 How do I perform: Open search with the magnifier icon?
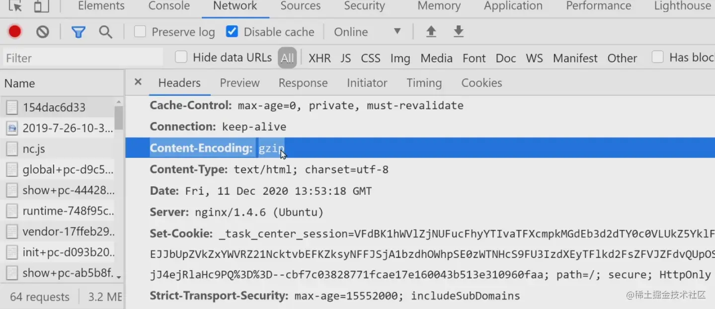105,32
